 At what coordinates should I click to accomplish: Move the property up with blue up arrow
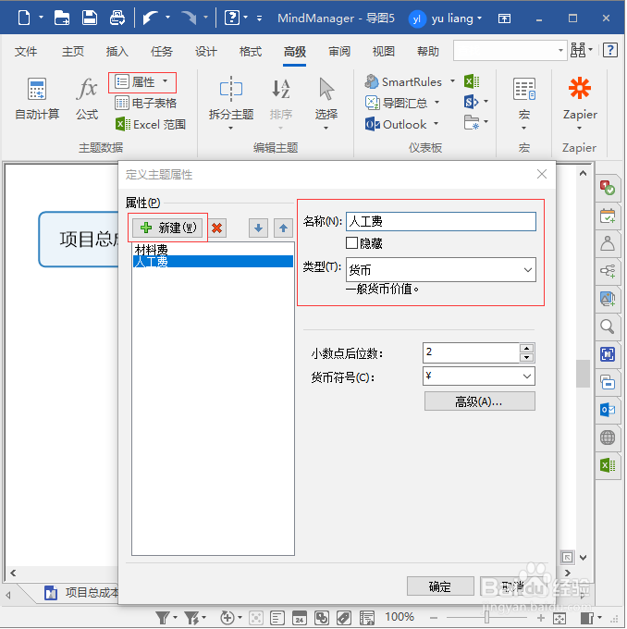click(283, 228)
